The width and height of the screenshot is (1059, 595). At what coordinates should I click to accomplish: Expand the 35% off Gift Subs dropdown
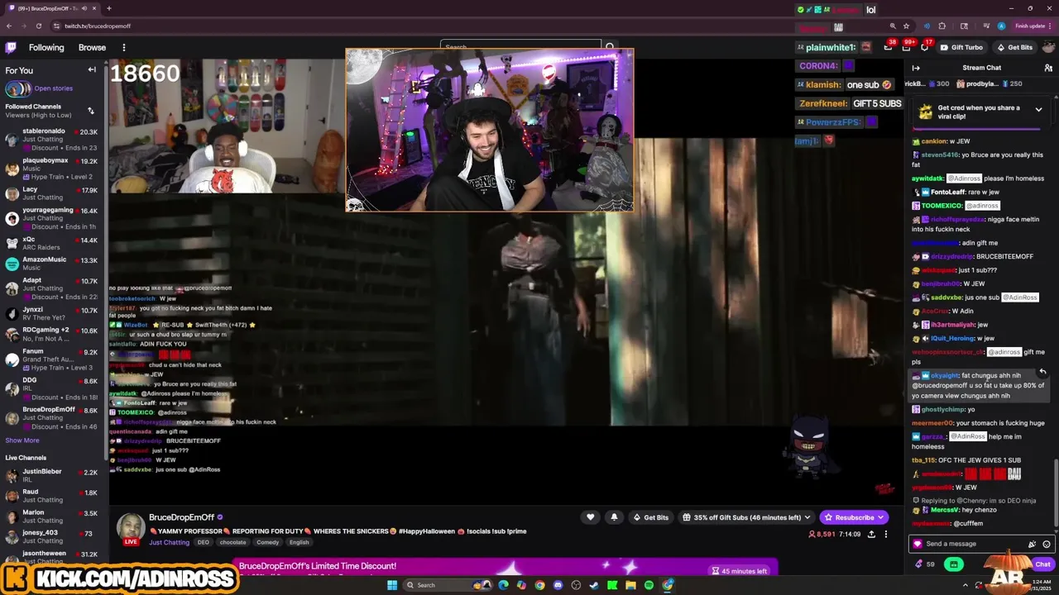click(x=747, y=517)
